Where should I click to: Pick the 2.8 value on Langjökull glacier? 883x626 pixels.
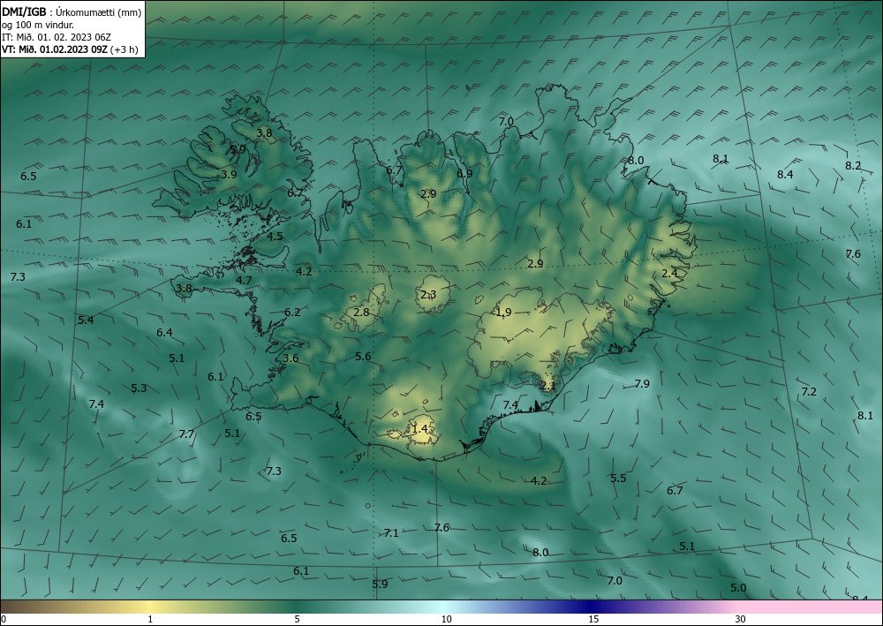pos(361,312)
